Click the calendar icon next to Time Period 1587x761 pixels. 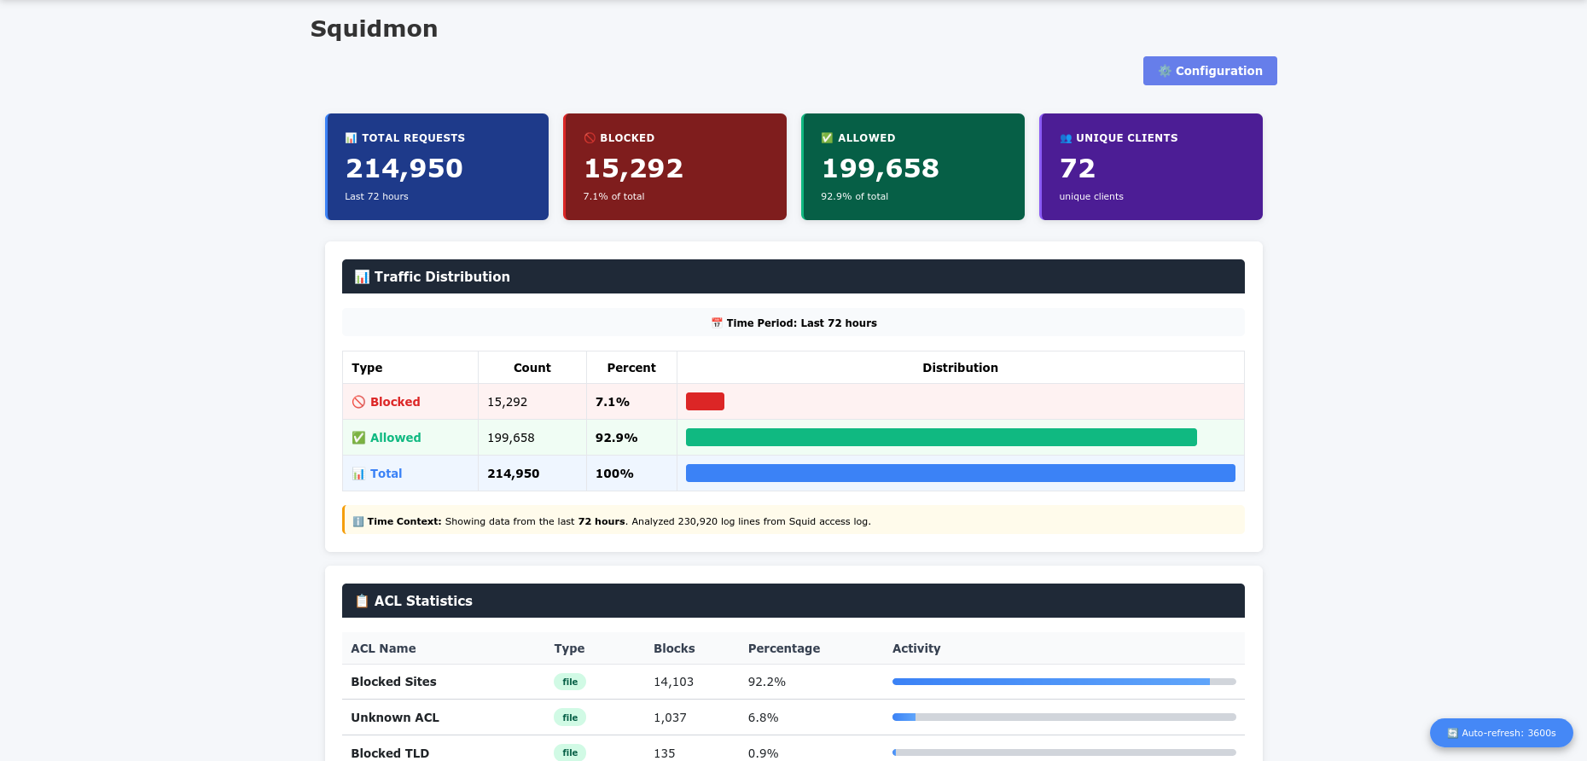(x=717, y=322)
